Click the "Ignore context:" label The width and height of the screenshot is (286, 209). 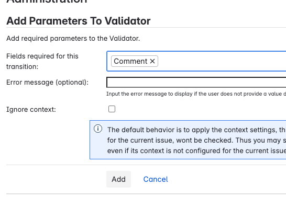31,109
